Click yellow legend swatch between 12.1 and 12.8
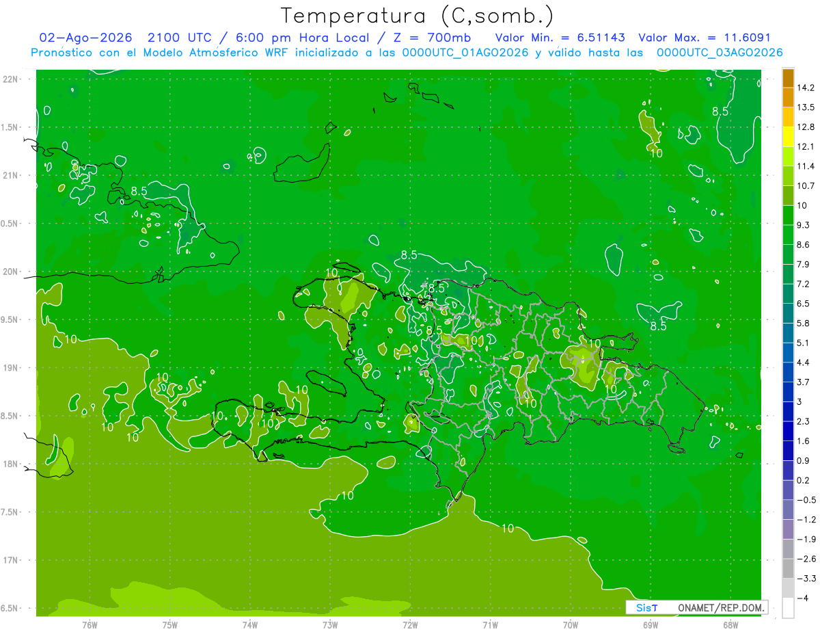 788,137
